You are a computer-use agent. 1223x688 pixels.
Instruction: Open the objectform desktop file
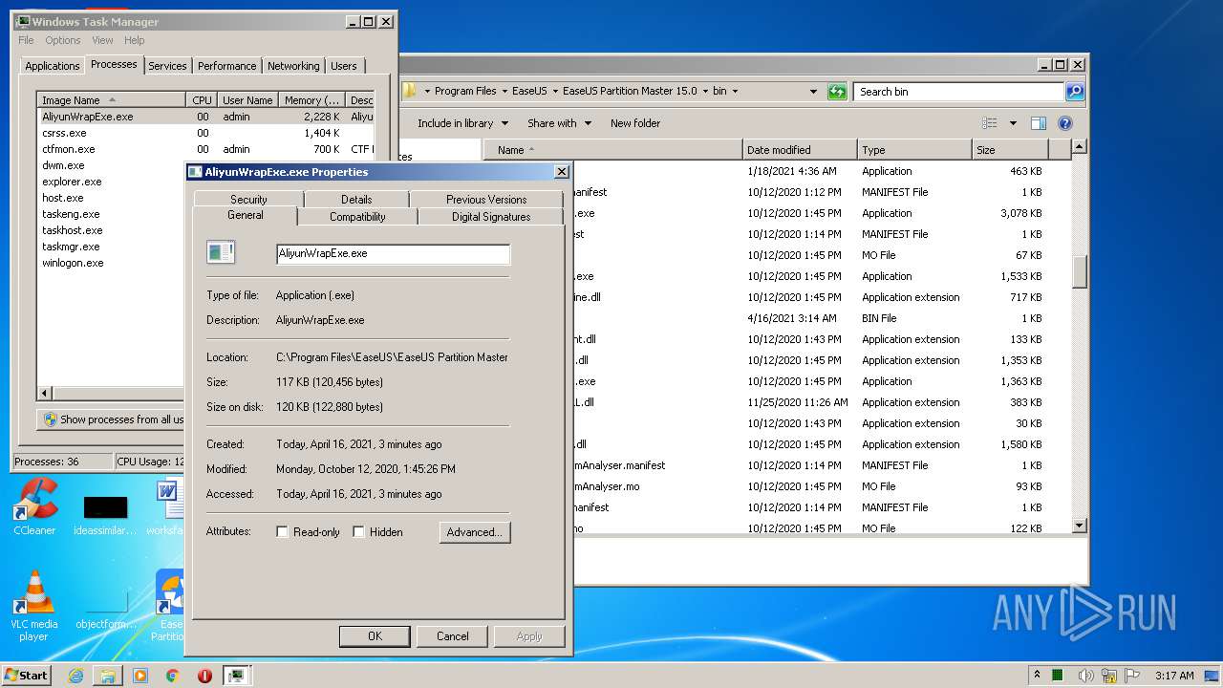coord(105,612)
